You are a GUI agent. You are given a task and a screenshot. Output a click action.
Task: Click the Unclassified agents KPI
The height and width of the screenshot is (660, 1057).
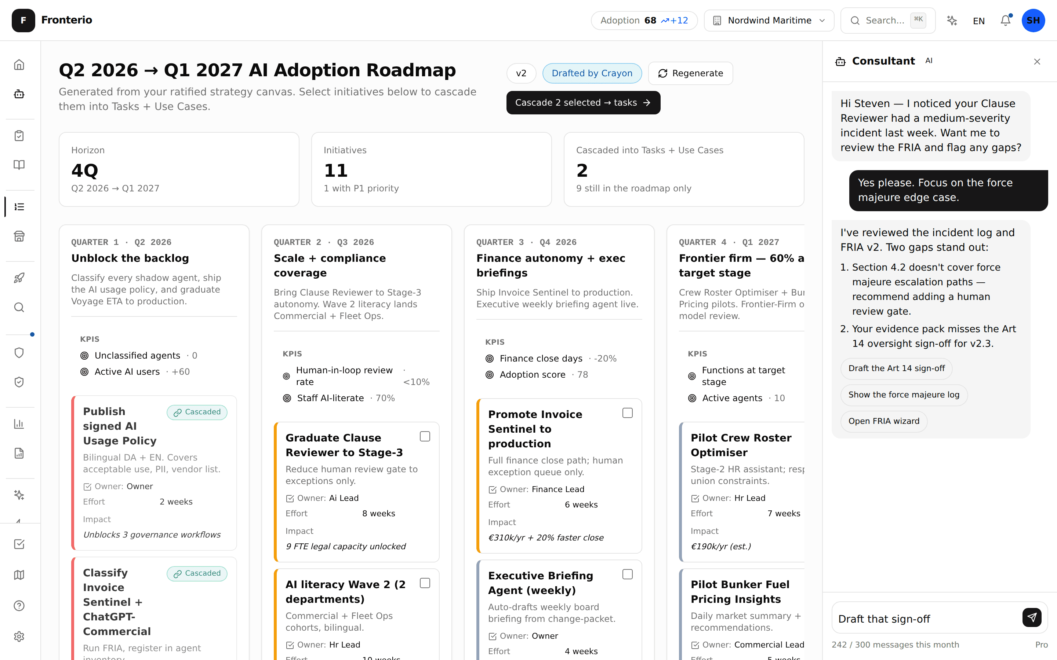[139, 355]
